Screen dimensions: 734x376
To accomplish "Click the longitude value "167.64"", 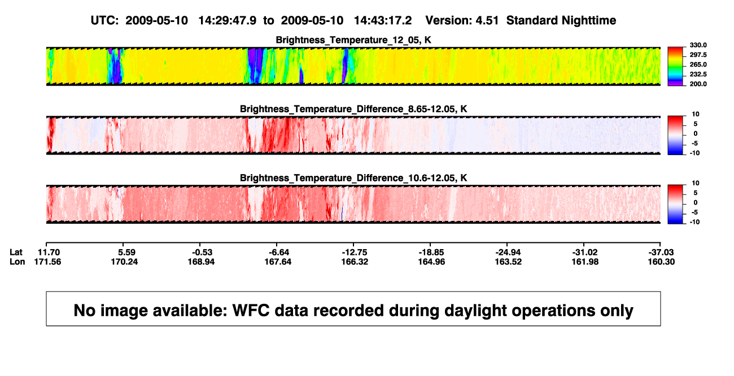I will [279, 262].
